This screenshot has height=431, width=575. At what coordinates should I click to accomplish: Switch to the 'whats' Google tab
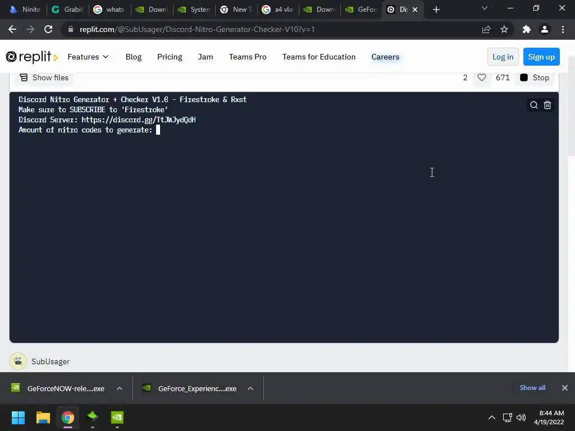109,10
